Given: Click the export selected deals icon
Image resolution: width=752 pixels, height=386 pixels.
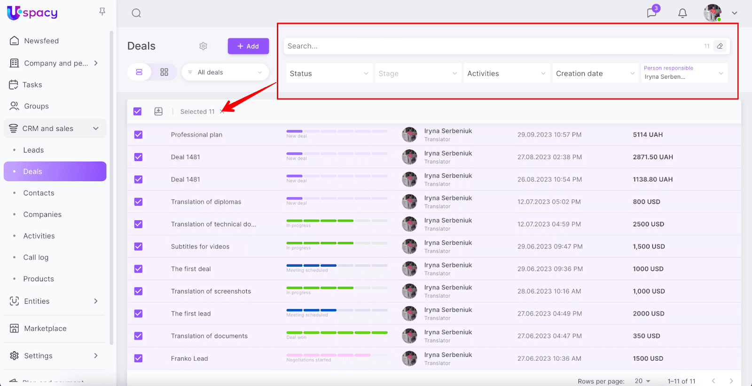Looking at the screenshot, I should 158,111.
